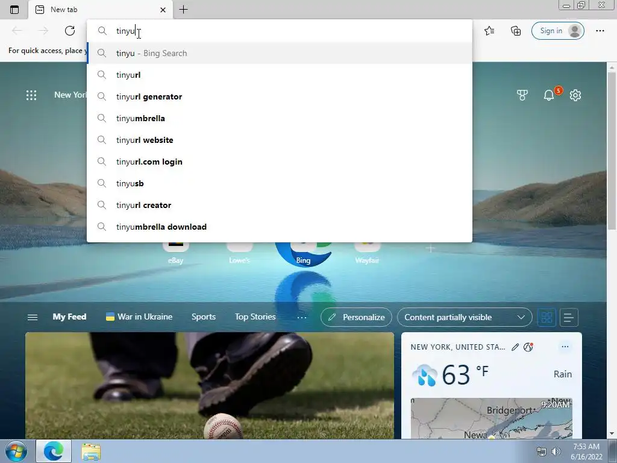Screen dimensions: 617x463
Task: Open Settings and more ellipsis menu
Action: click(600, 31)
